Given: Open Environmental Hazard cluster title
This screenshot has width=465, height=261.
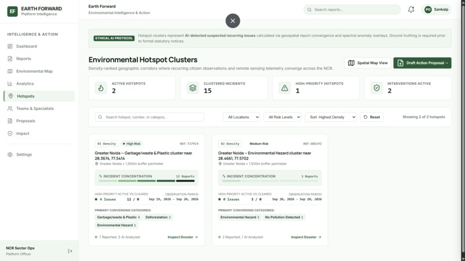Looking at the screenshot, I should tap(265, 156).
